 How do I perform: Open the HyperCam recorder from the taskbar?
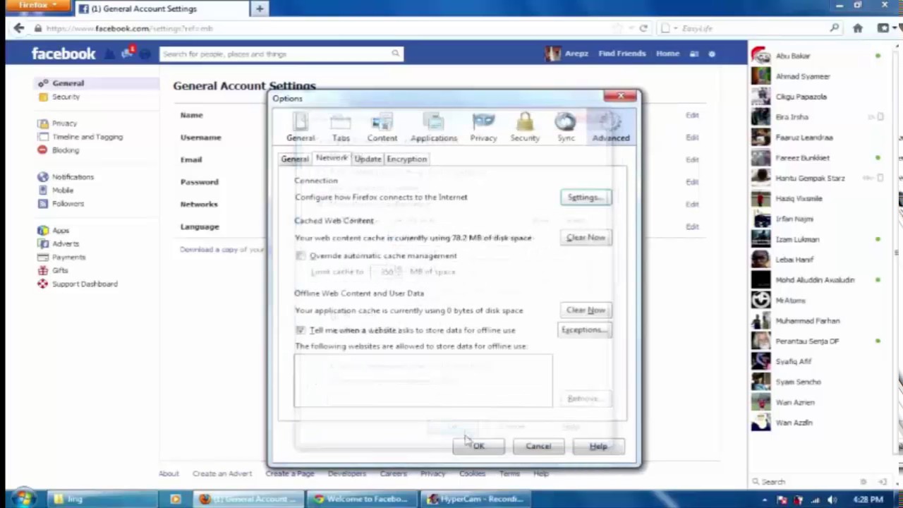tap(476, 499)
